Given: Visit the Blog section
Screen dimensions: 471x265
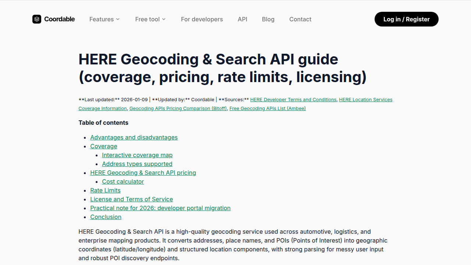Looking at the screenshot, I should (x=268, y=19).
